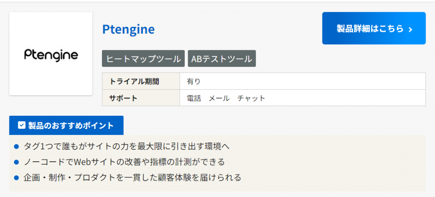Click the タグ1つで誰もが recommendation text

coord(127,146)
